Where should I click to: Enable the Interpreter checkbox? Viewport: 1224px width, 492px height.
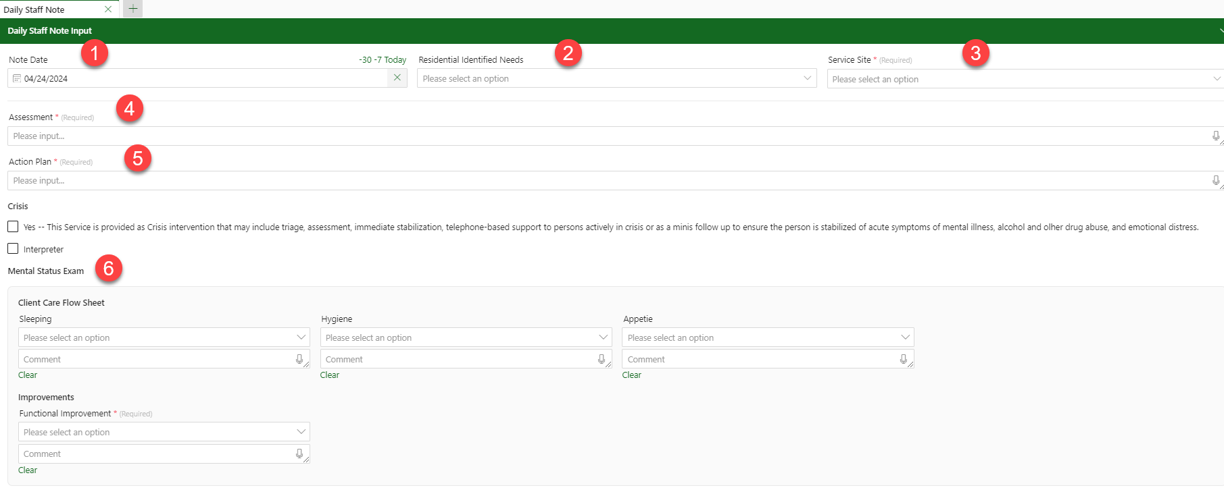pos(13,248)
